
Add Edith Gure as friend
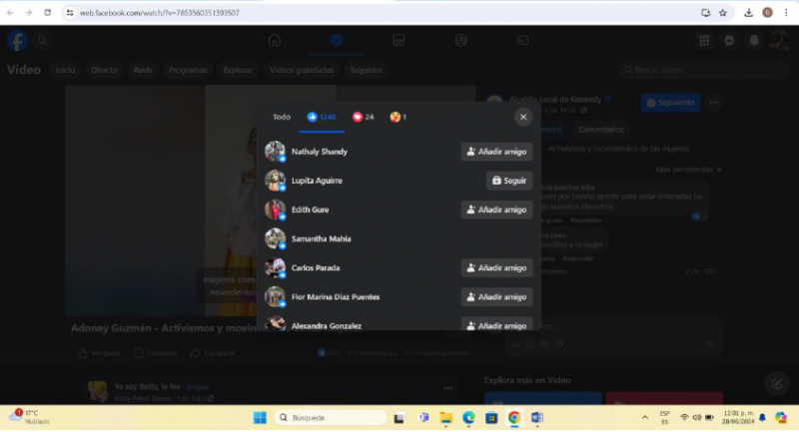point(496,210)
